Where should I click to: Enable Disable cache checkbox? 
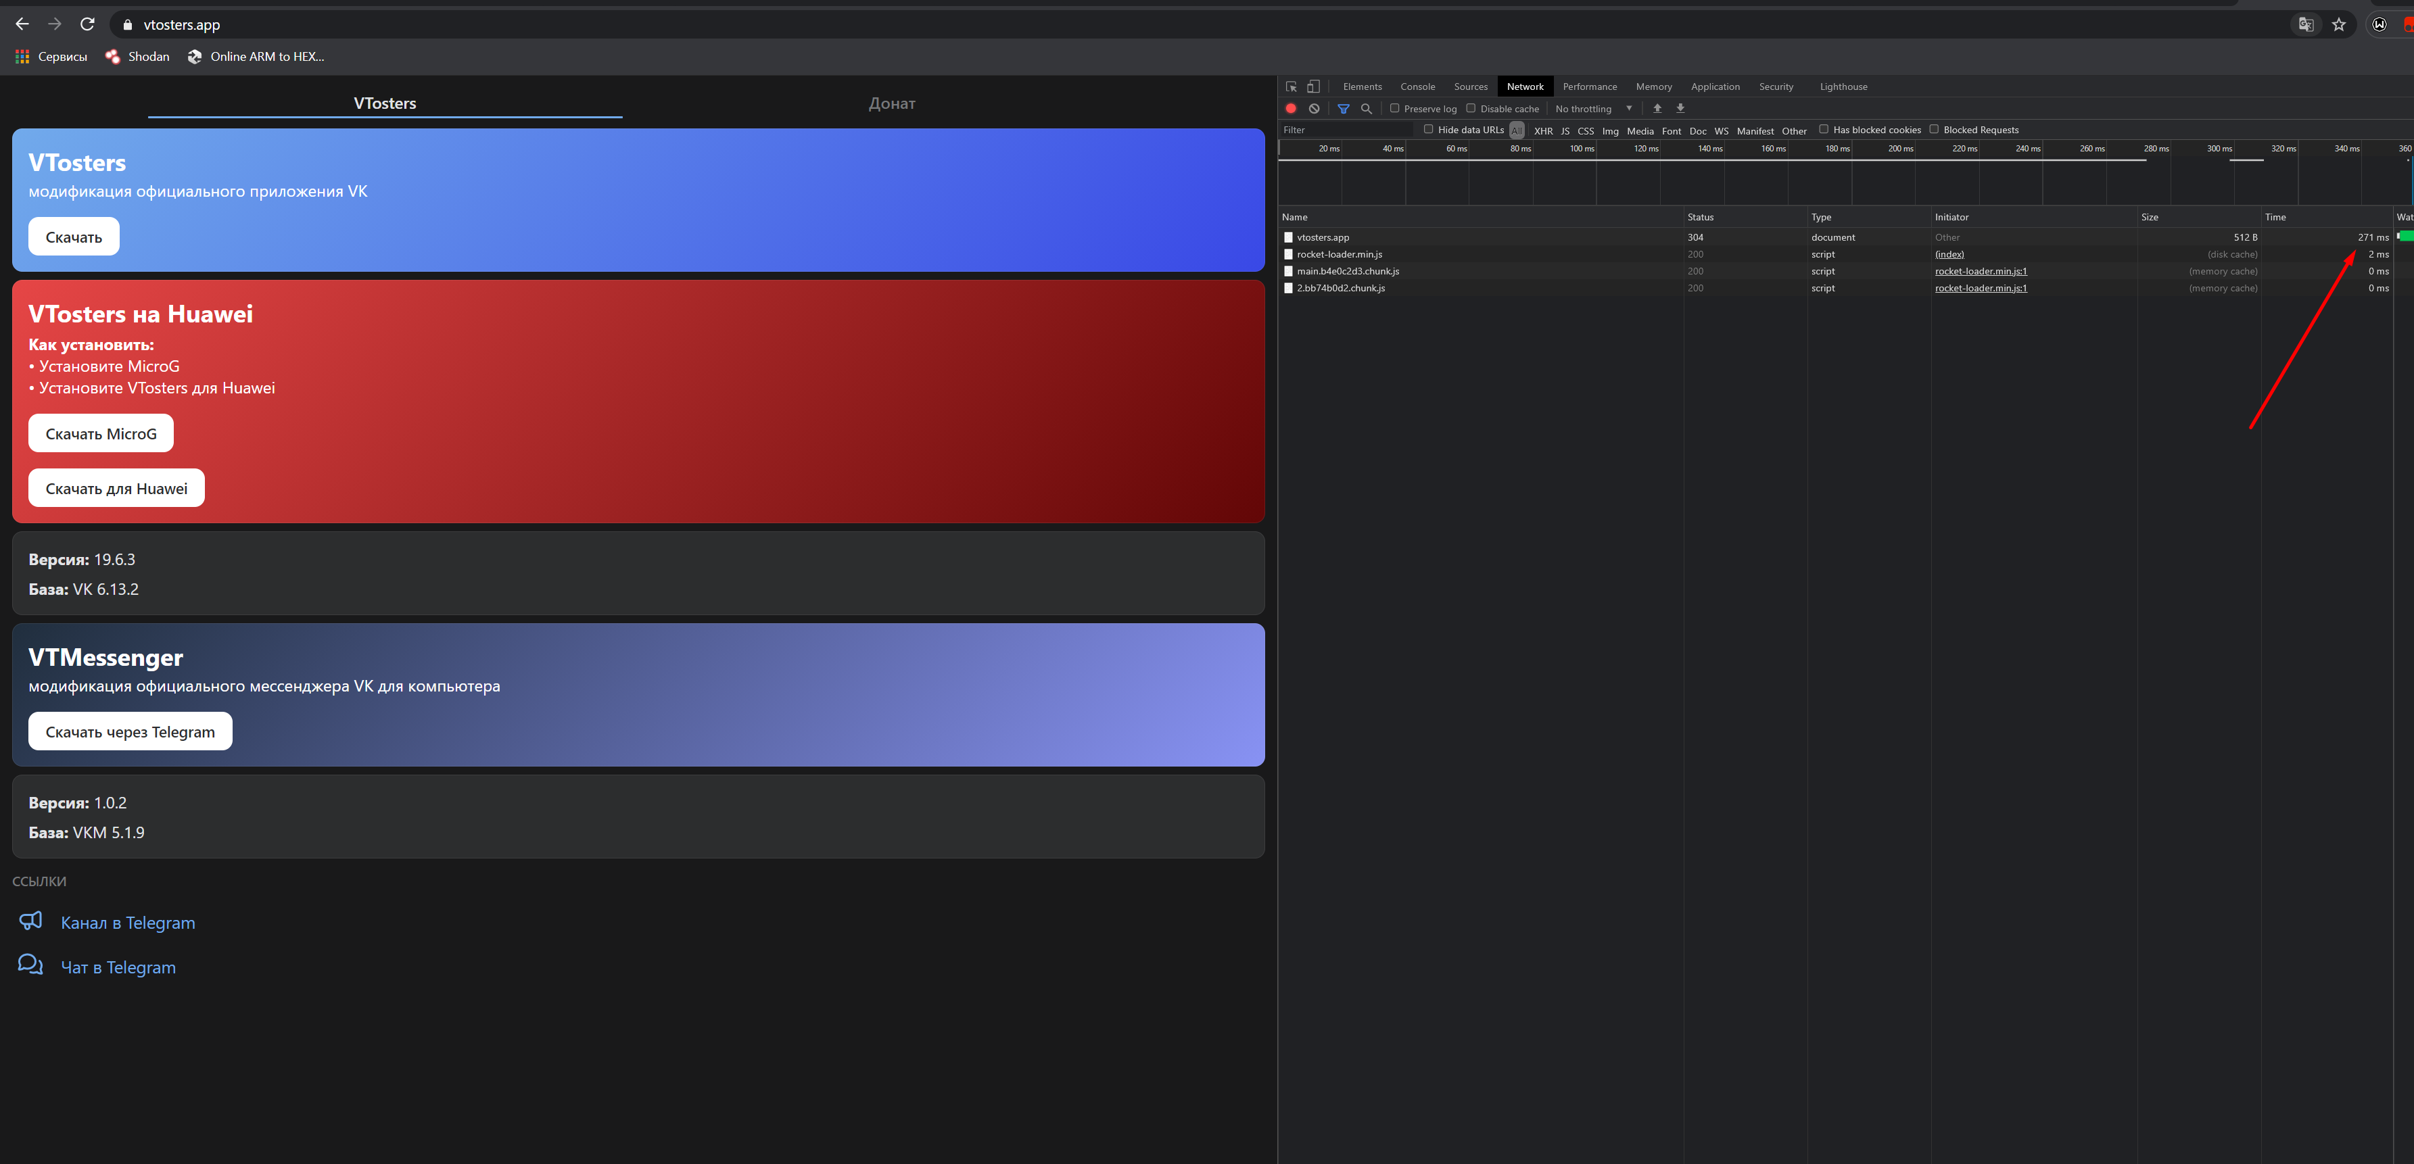[1471, 109]
